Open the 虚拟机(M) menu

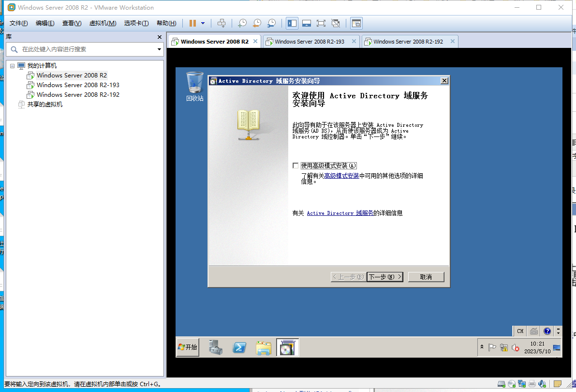pos(103,23)
